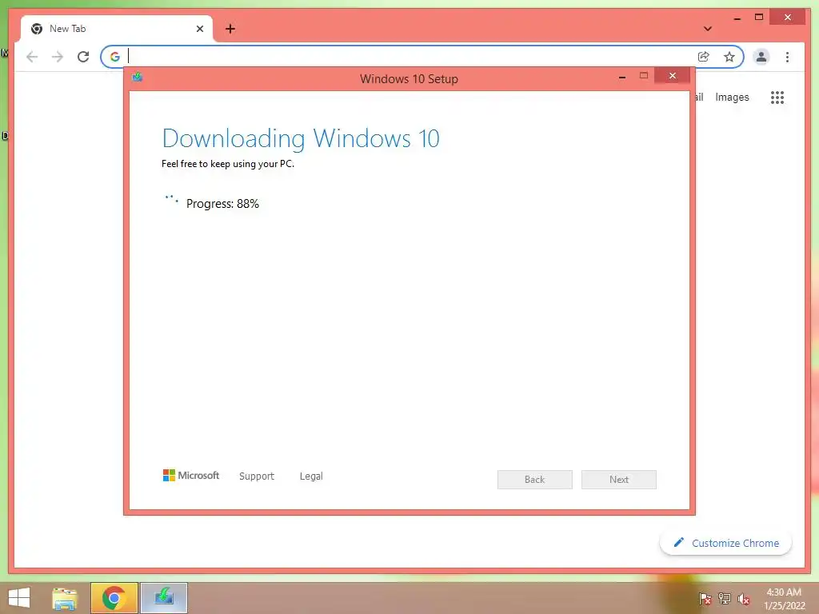Click the Chrome back arrow

32,57
